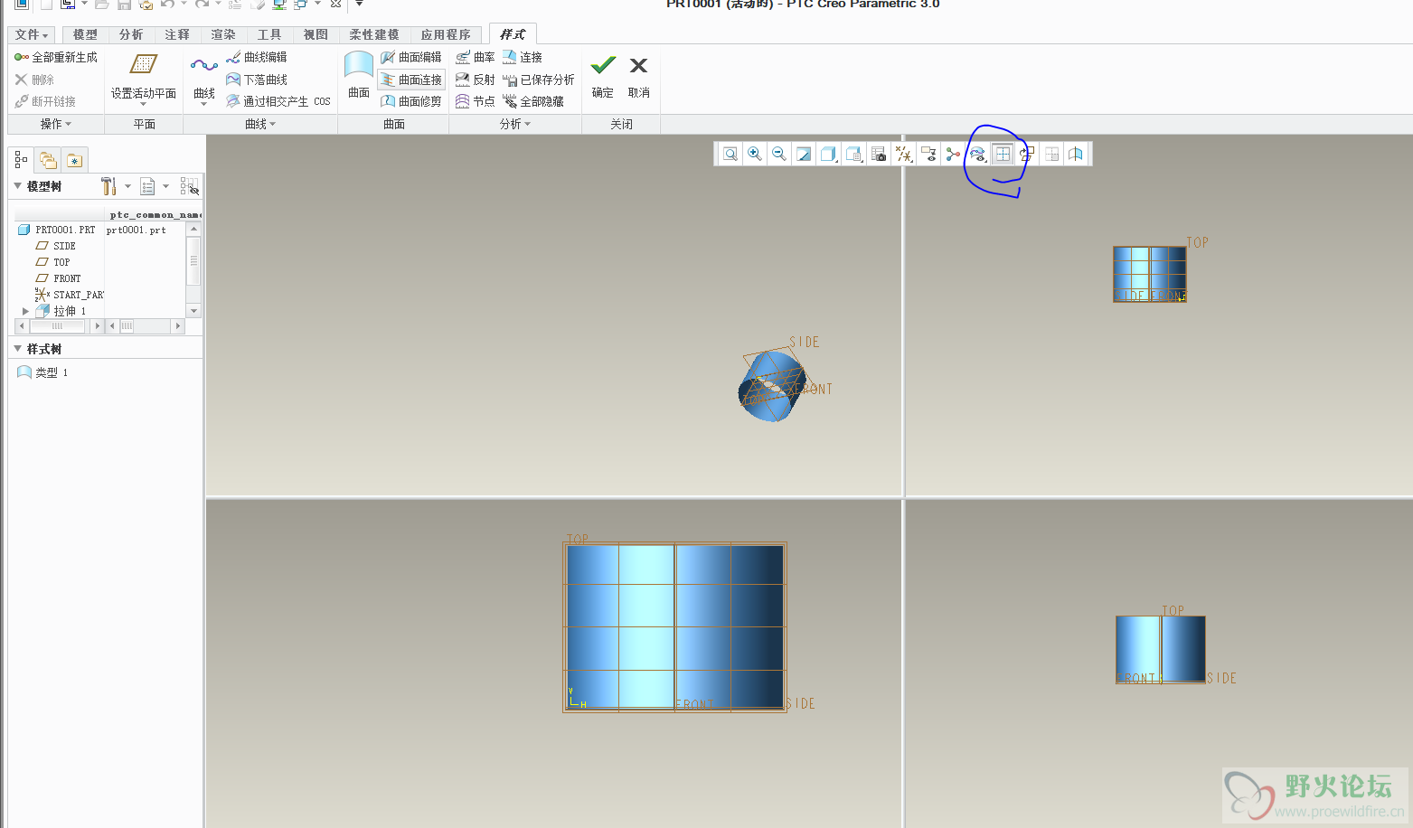Switch to the 柔性建模 tab

tap(374, 34)
